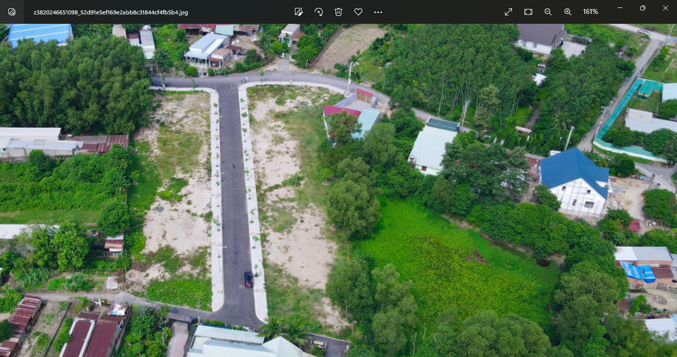This screenshot has width=677, height=357.
Task: Click the 161% zoom level value
Action: [x=590, y=12]
